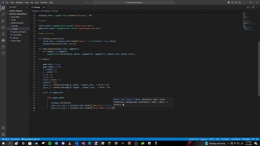Open Windows taskbar search

click(10, 143)
